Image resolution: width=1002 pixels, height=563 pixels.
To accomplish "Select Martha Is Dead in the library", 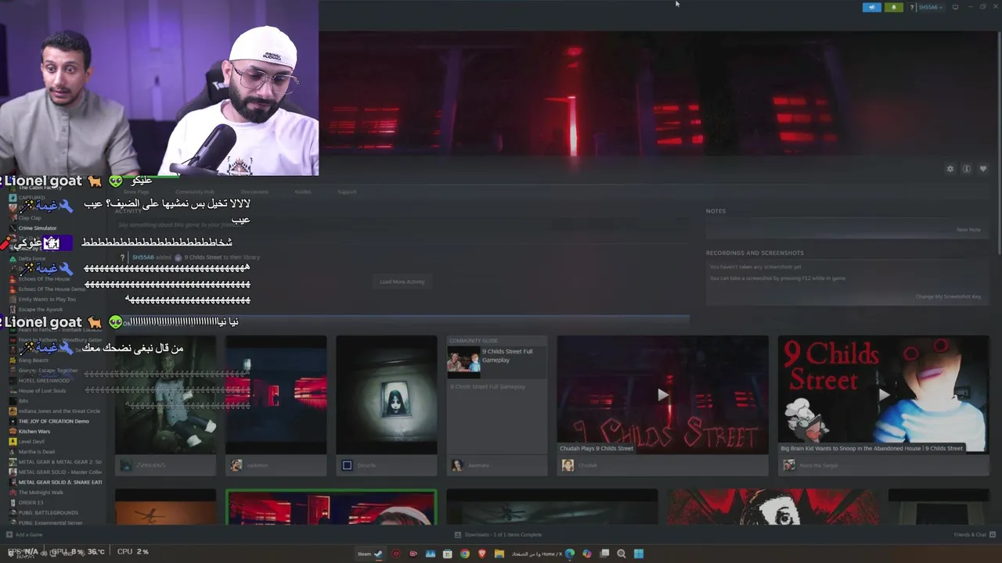I will [x=37, y=452].
